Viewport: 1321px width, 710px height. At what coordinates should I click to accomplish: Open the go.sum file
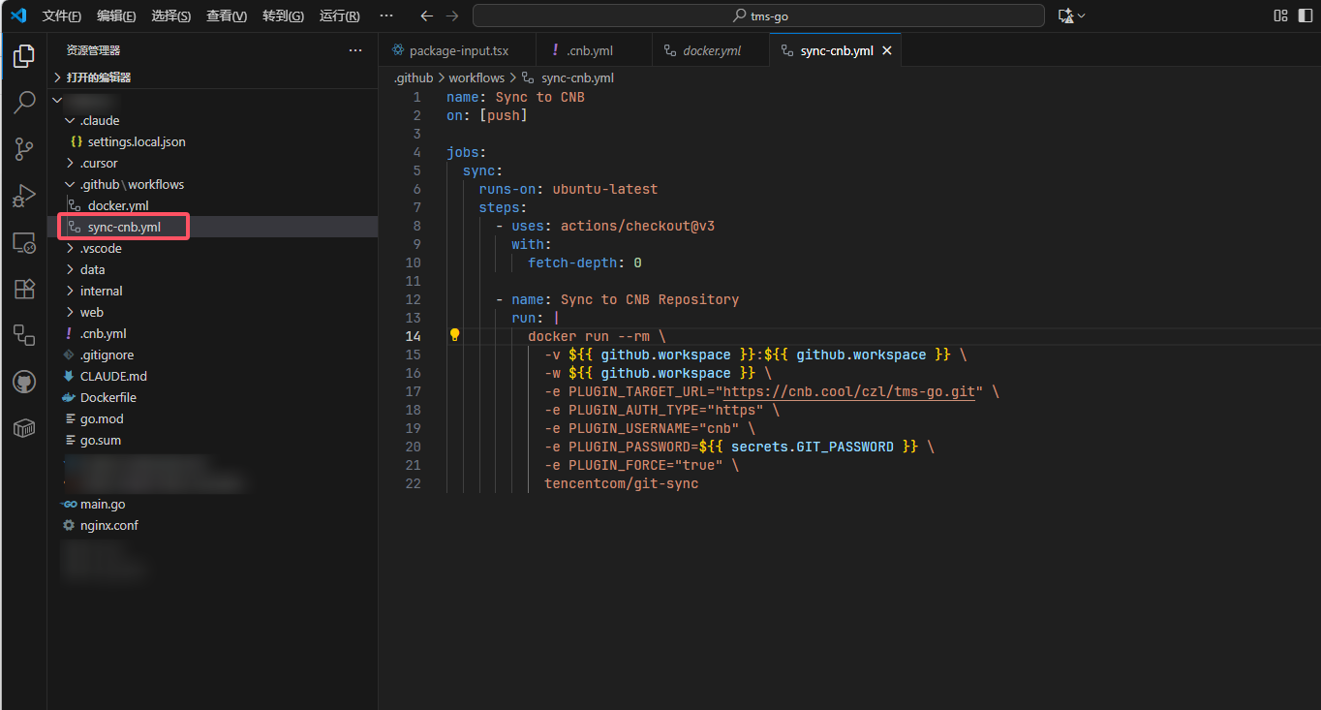click(212, 440)
